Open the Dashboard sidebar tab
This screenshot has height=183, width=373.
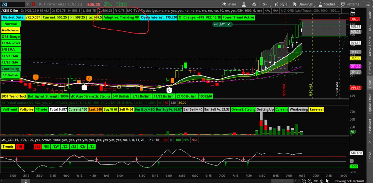(x=370, y=127)
